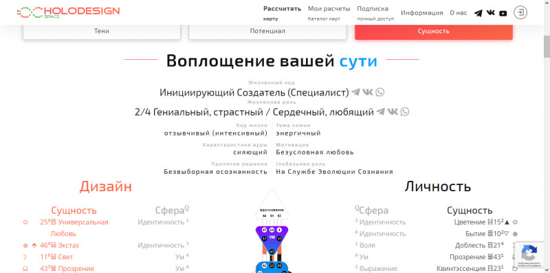Click Безусловная любовь motivation value
The width and height of the screenshot is (550, 273).
pyautogui.click(x=315, y=152)
